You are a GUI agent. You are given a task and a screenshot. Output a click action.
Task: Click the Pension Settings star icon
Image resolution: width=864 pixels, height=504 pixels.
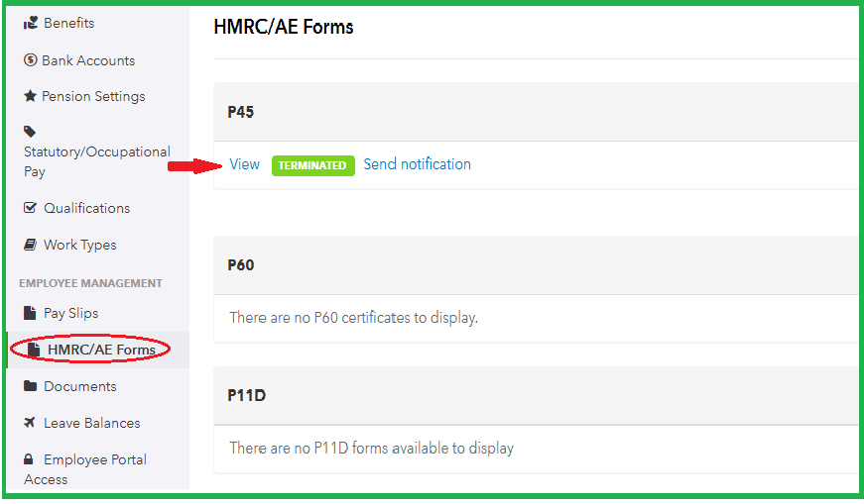coord(30,97)
